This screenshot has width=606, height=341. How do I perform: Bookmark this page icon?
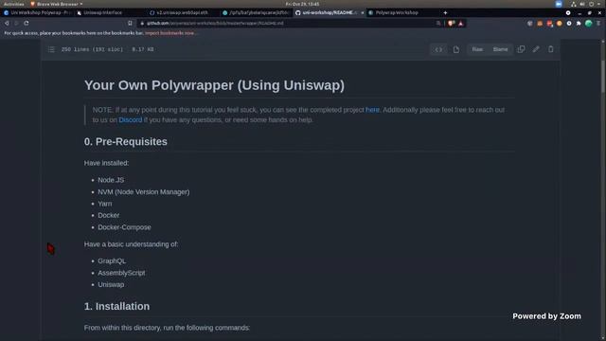click(x=130, y=23)
